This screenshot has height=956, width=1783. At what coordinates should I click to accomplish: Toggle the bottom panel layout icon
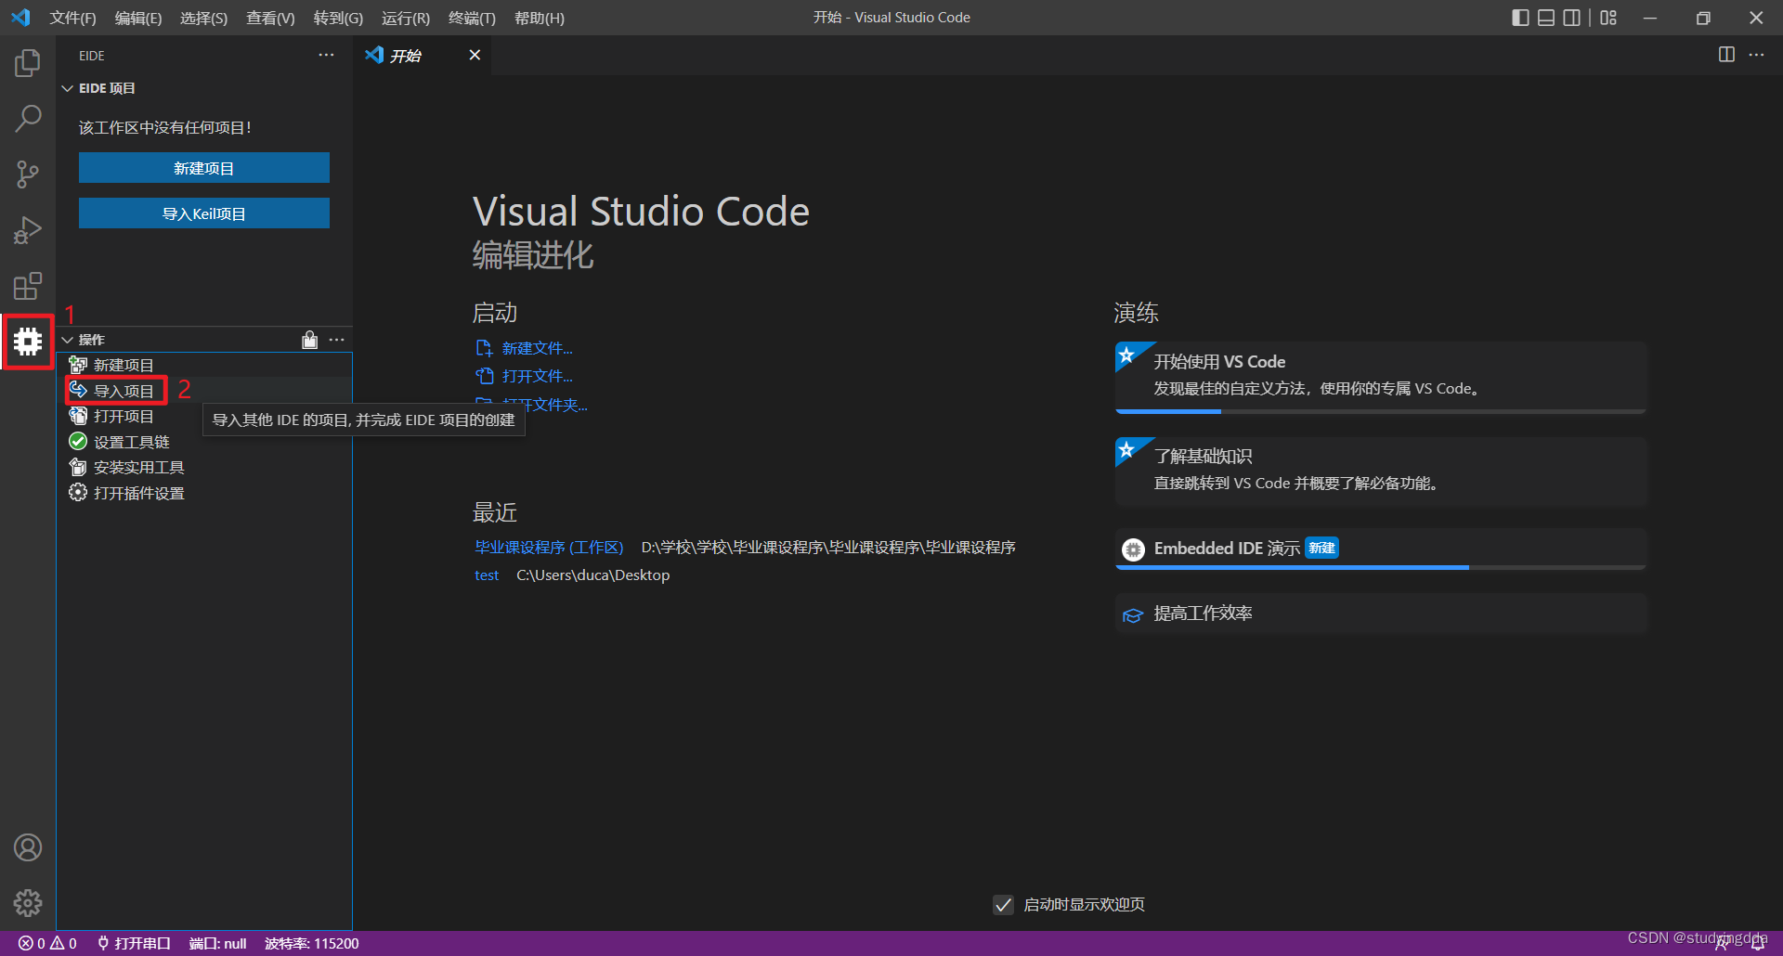[1546, 18]
